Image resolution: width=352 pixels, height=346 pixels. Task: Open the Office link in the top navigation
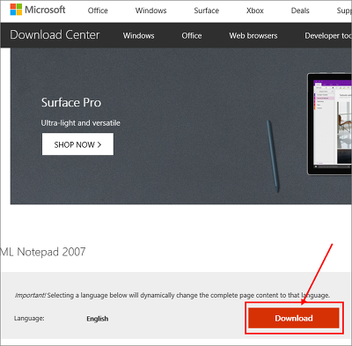(98, 11)
